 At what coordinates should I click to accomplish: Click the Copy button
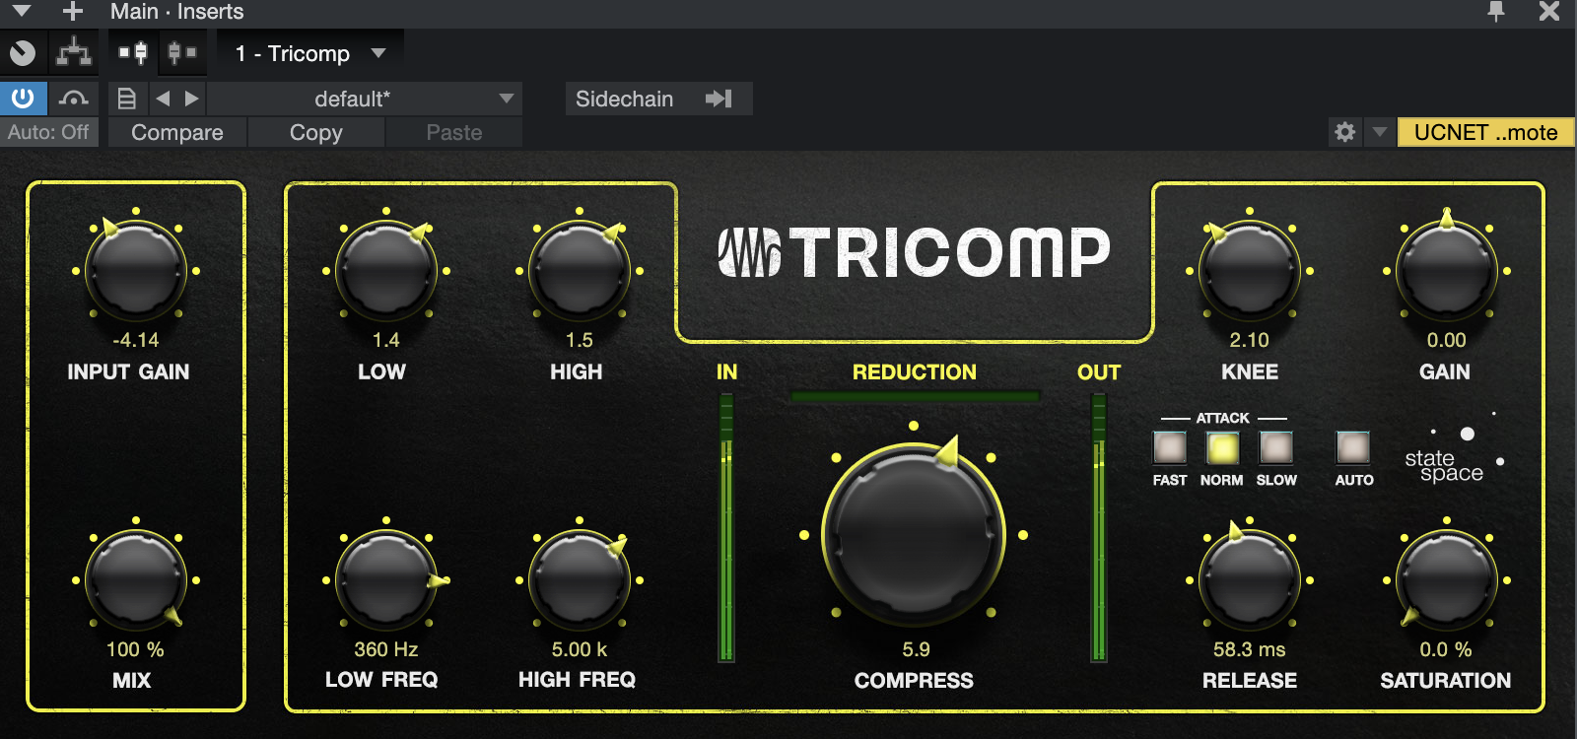316,132
